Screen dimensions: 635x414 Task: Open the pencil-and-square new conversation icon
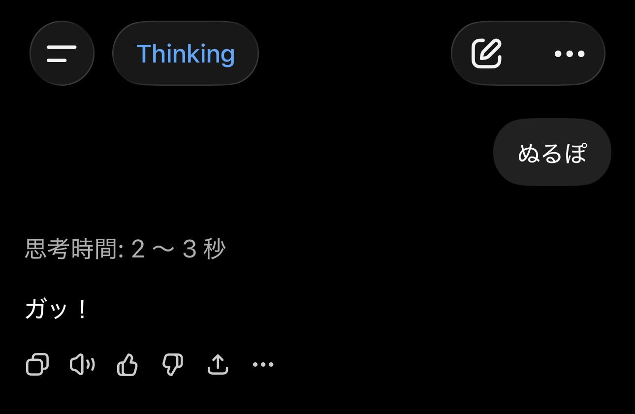click(x=486, y=53)
